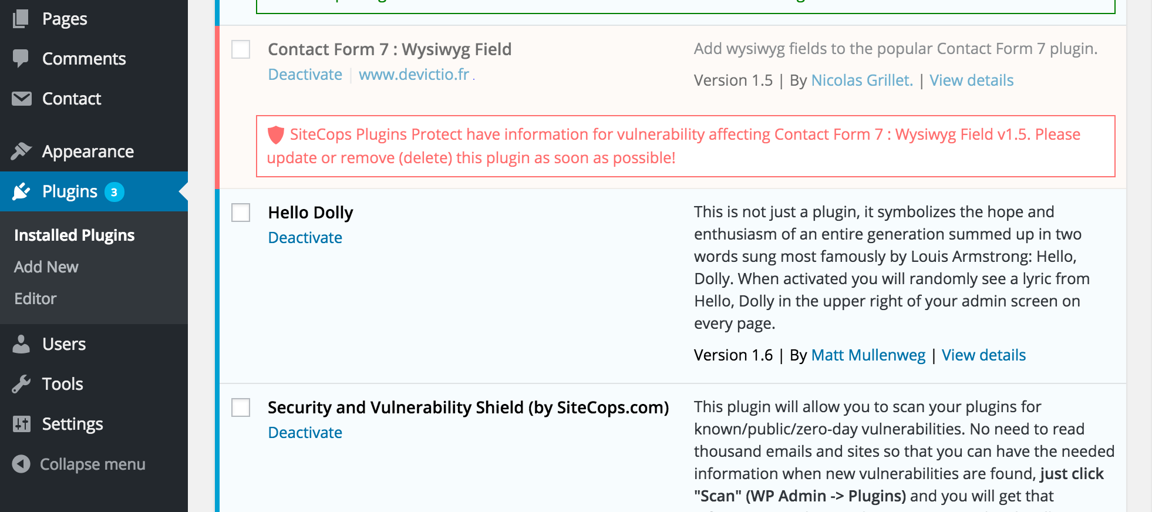This screenshot has height=512, width=1152.
Task: Deactivate the Hello Dolly plugin
Action: (x=305, y=238)
